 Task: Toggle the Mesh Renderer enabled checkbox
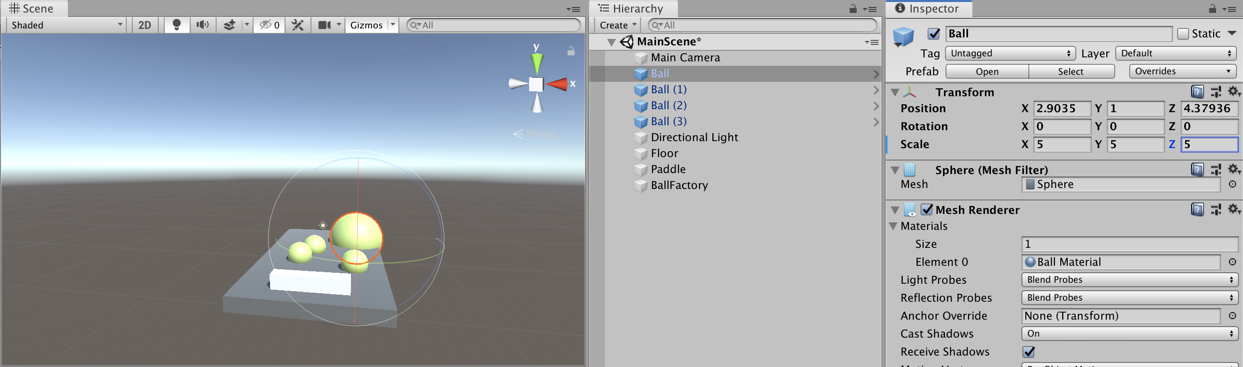(927, 210)
